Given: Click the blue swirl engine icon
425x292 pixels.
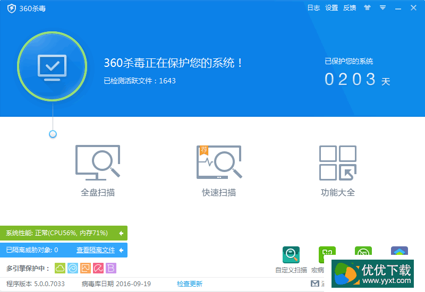Looking at the screenshot, I should [73, 268].
